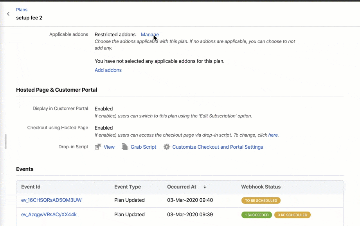
Task: Open Customize Checkout and Portal Settings
Action: click(218, 147)
